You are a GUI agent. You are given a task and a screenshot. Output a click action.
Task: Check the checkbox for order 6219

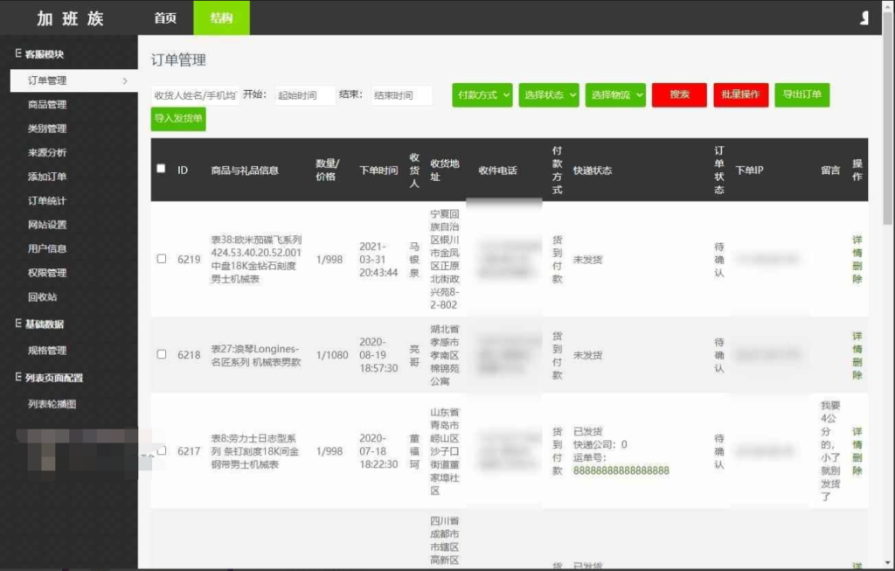(x=161, y=259)
